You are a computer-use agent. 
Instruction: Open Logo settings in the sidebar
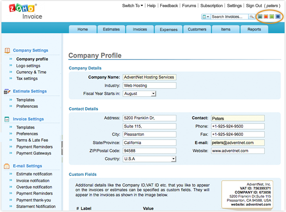(28, 66)
